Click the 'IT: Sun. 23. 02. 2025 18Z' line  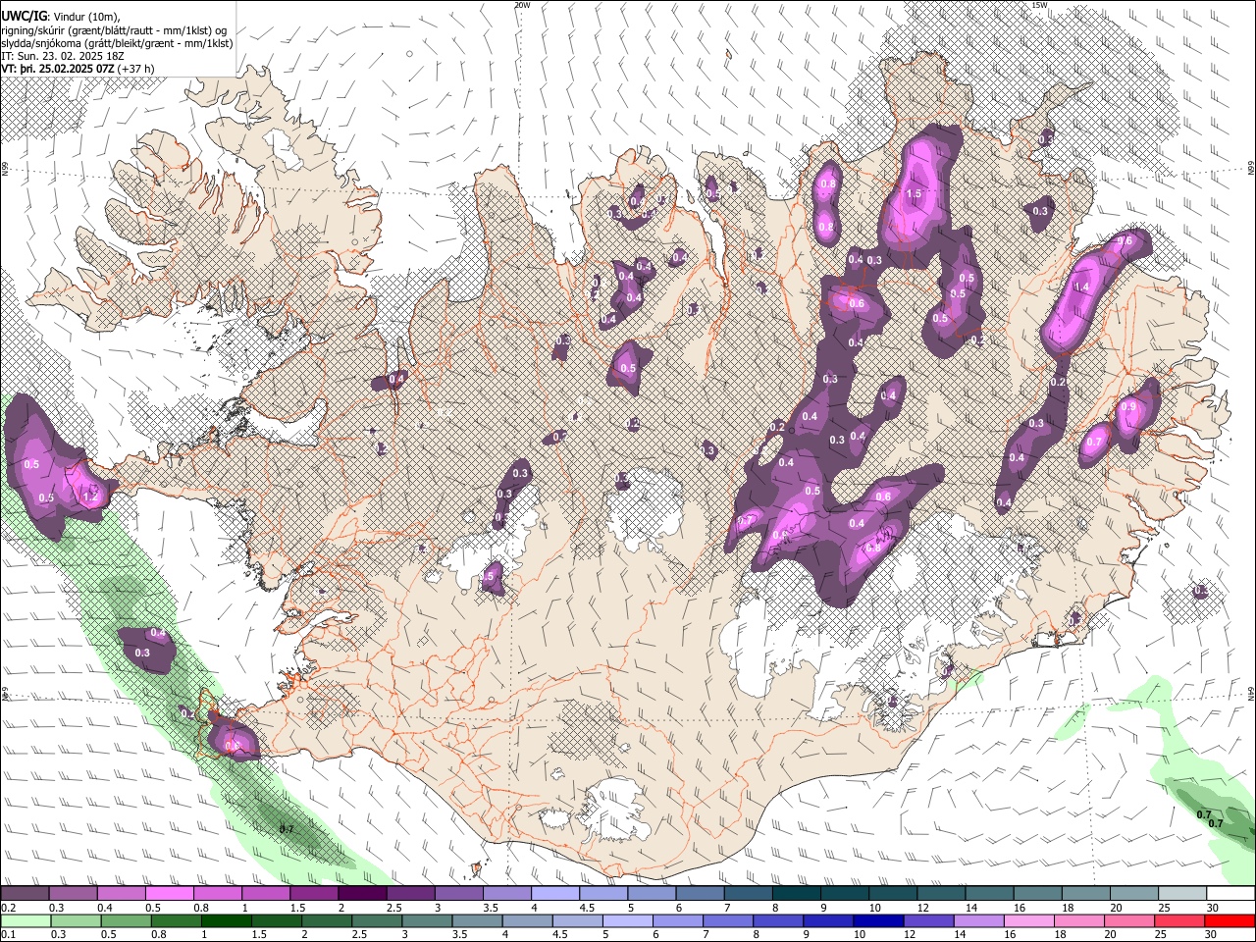(x=62, y=56)
